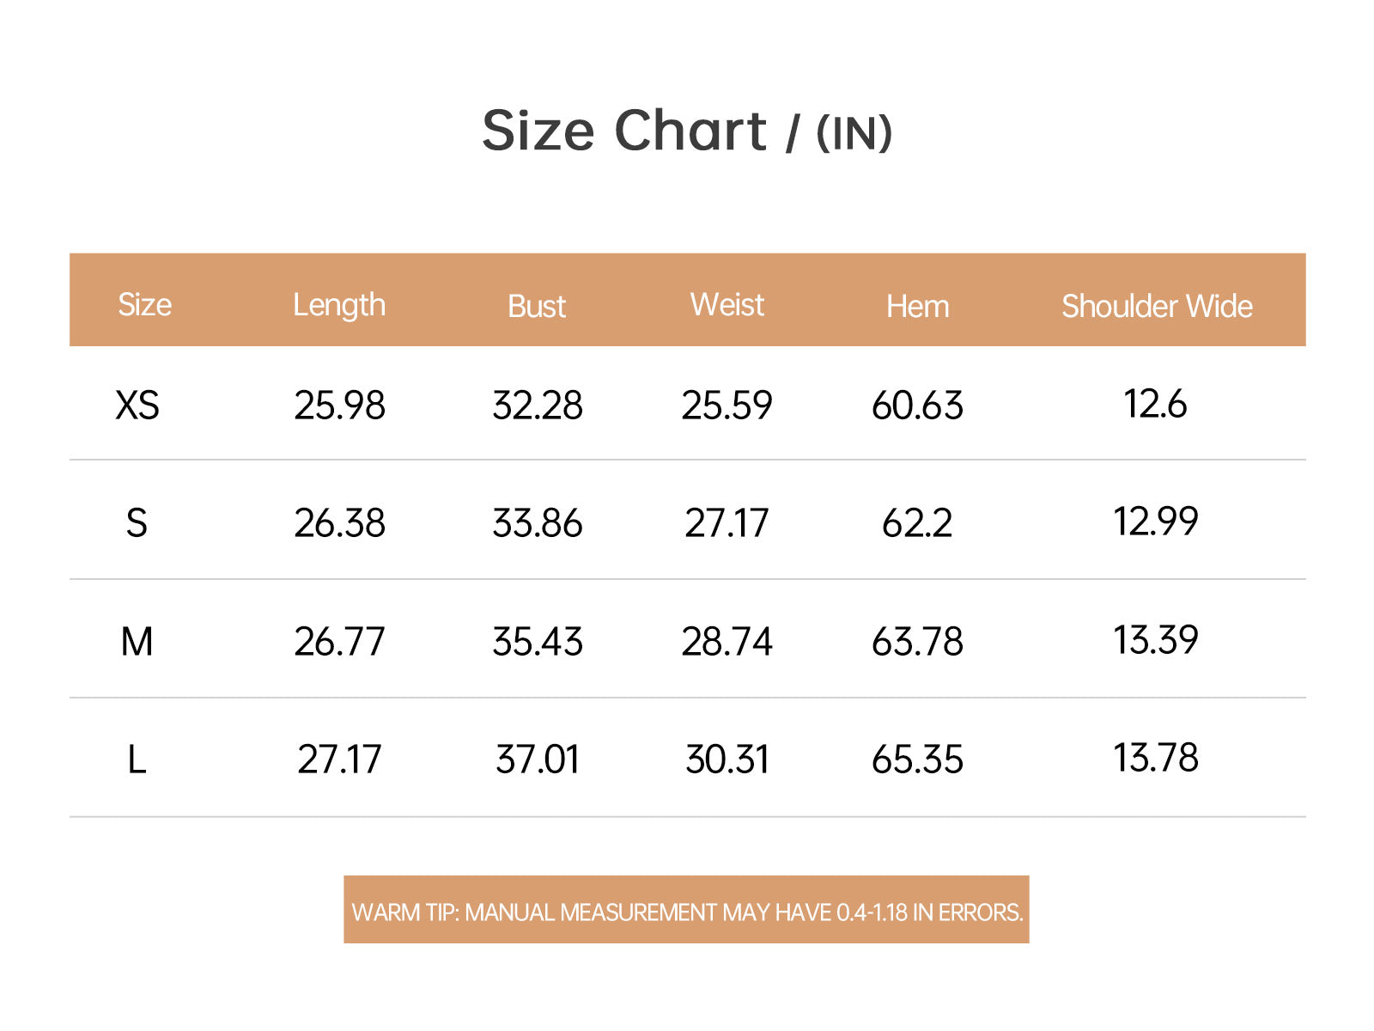This screenshot has width=1374, height=1031.
Task: Select the Size column header
Action: (144, 305)
